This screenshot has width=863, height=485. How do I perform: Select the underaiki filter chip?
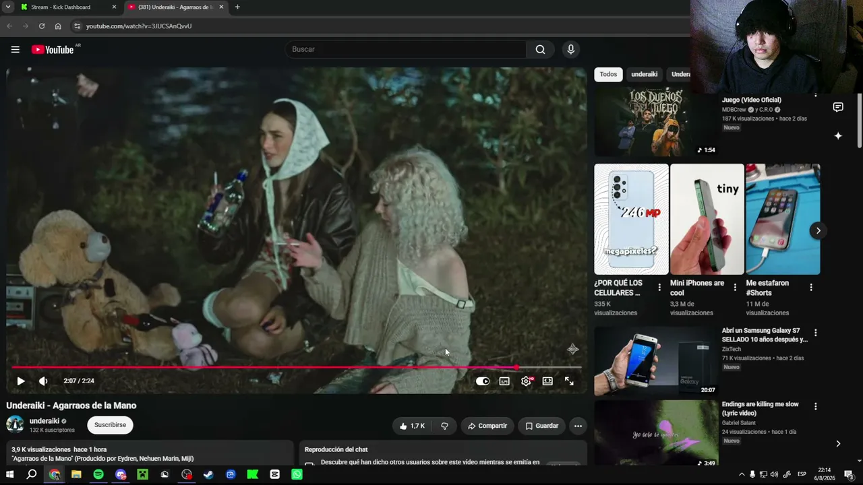(644, 74)
